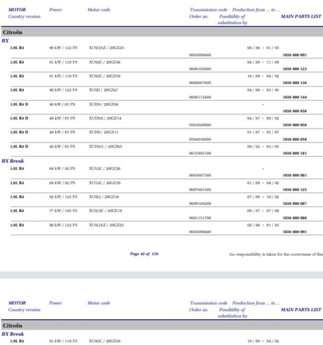
Task: Click part number 1036 000 181
Action: pyautogui.click(x=295, y=153)
